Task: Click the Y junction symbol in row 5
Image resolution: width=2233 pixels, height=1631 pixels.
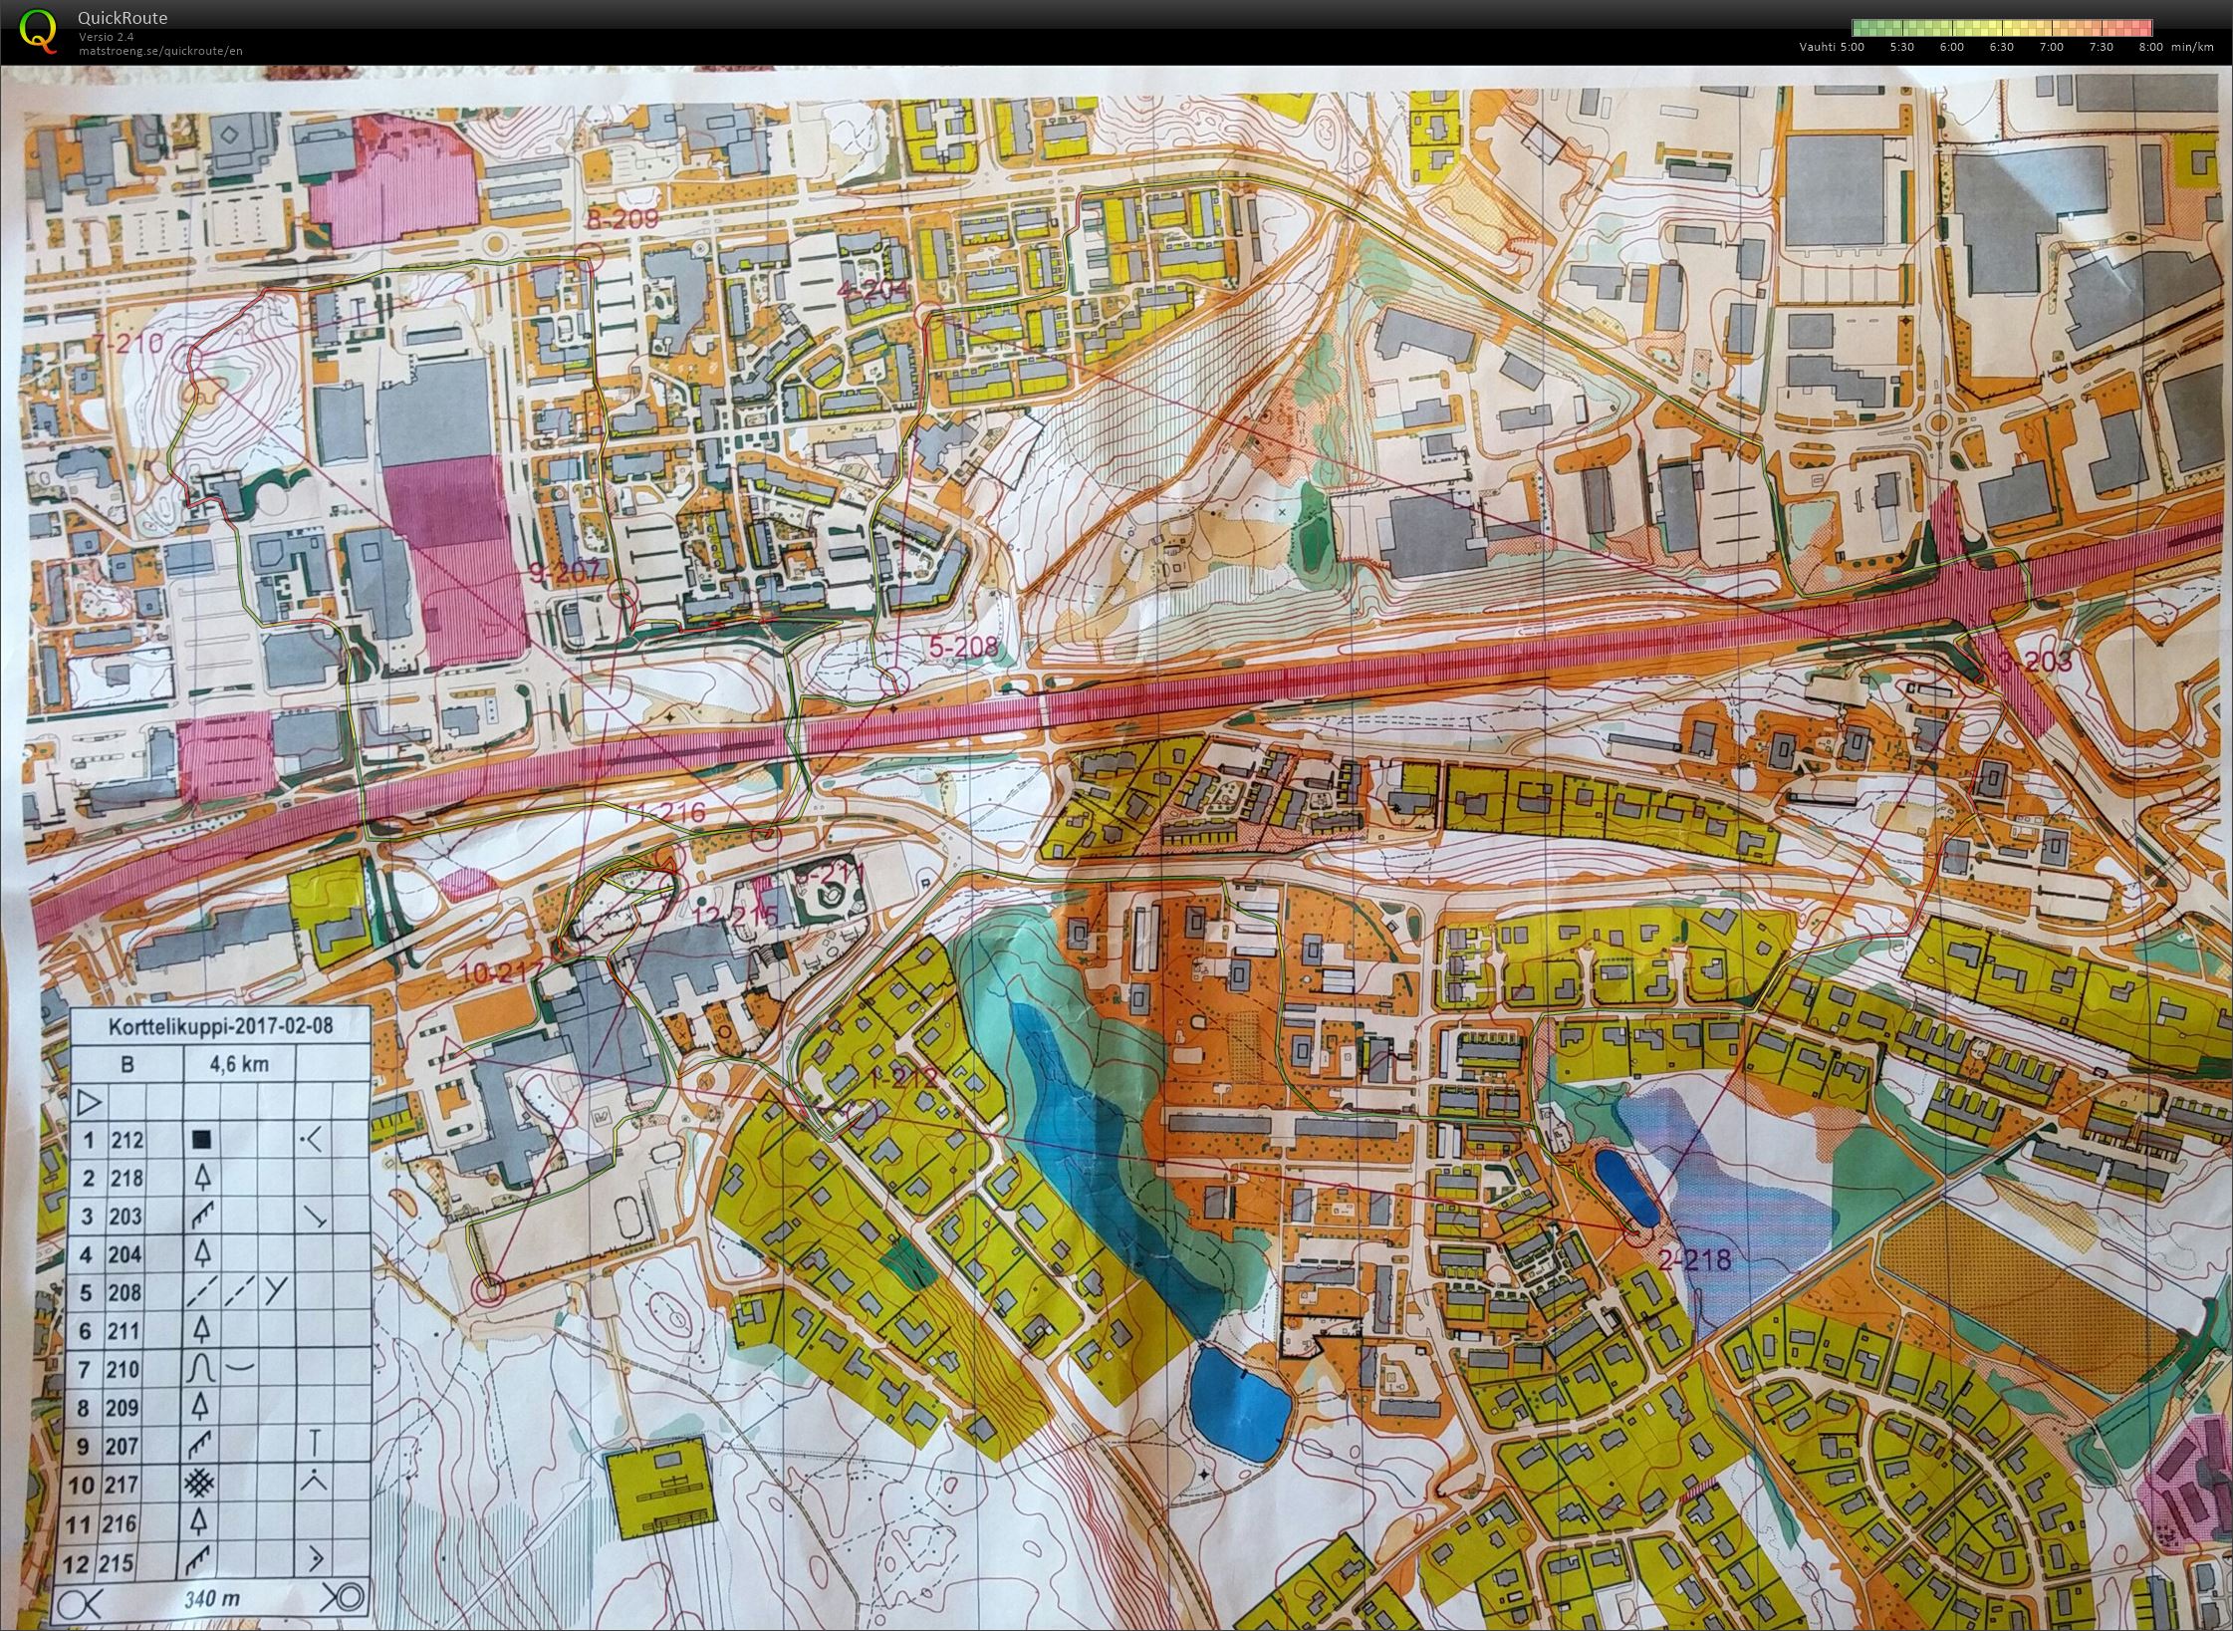Action: 276,1291
